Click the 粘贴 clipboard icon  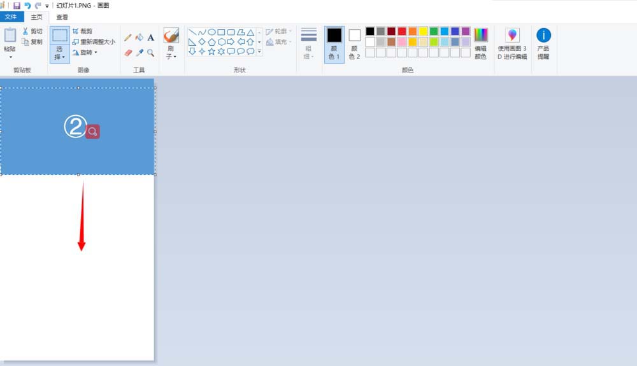(x=10, y=35)
